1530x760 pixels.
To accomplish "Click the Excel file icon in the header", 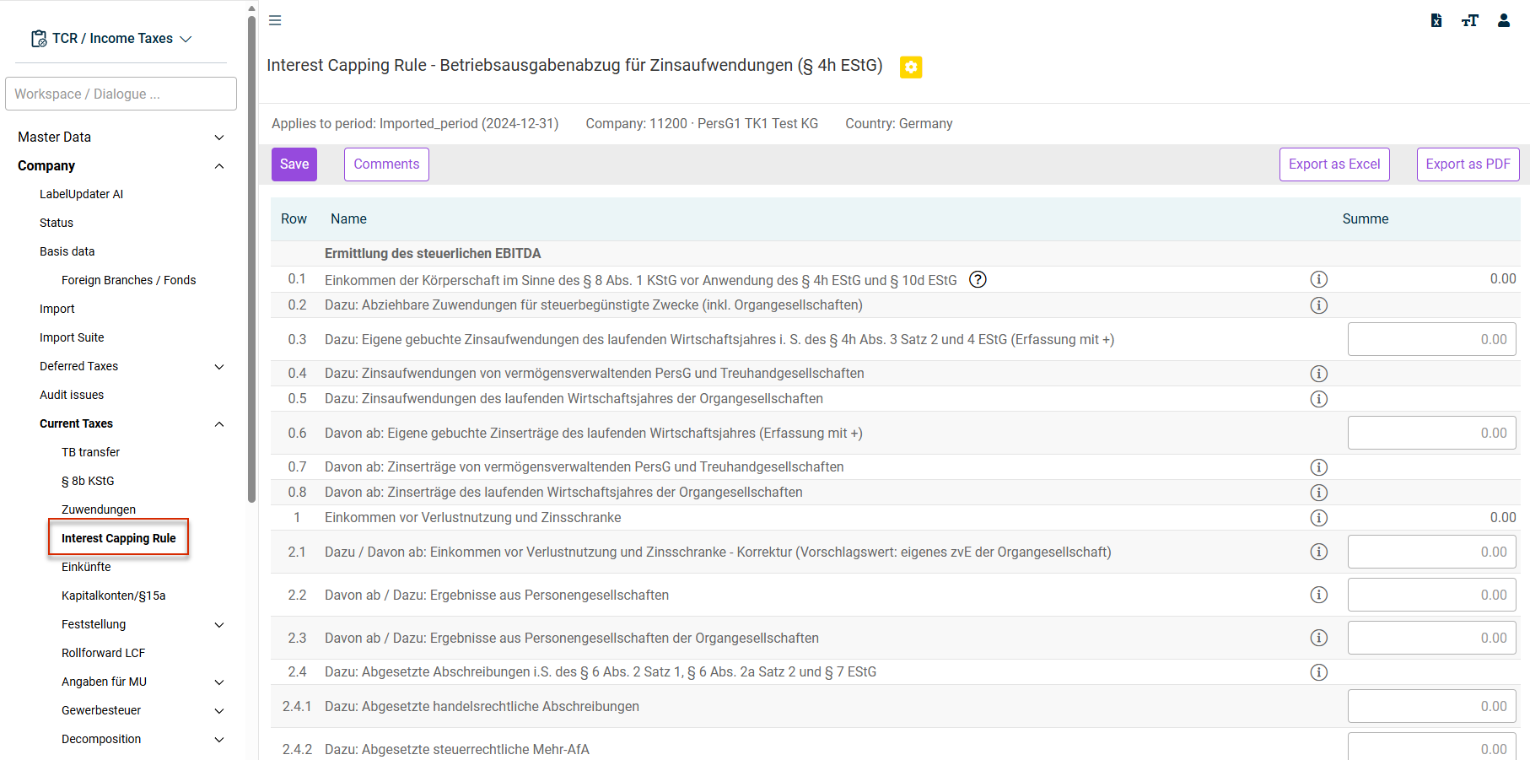I will (1436, 20).
